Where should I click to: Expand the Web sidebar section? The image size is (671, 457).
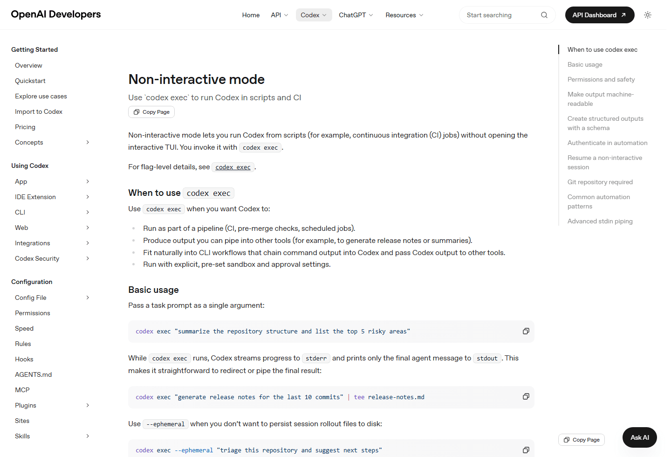point(88,228)
